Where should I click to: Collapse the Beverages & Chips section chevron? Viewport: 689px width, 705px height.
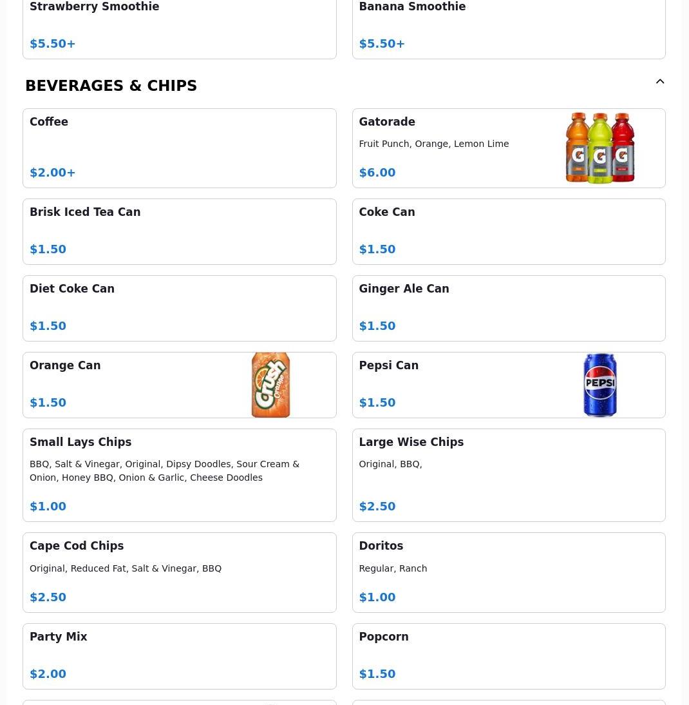tap(660, 82)
